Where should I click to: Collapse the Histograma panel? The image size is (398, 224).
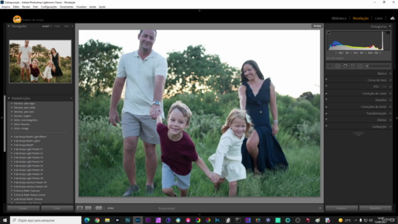click(x=390, y=26)
